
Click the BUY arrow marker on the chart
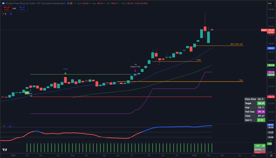pyautogui.click(x=31, y=90)
